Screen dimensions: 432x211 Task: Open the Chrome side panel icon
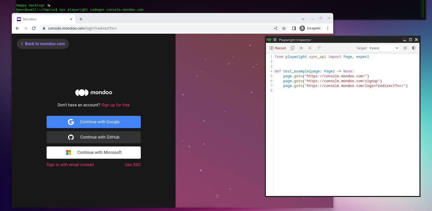point(294,28)
